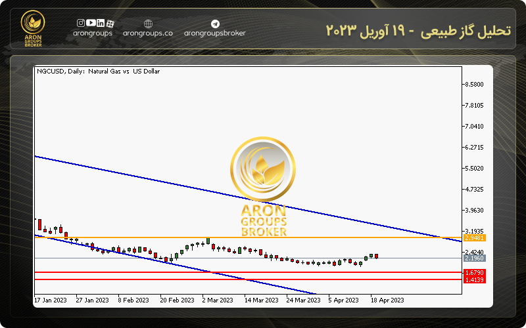Select the red 1.6790 price label
This screenshot has width=526, height=328.
click(x=474, y=272)
